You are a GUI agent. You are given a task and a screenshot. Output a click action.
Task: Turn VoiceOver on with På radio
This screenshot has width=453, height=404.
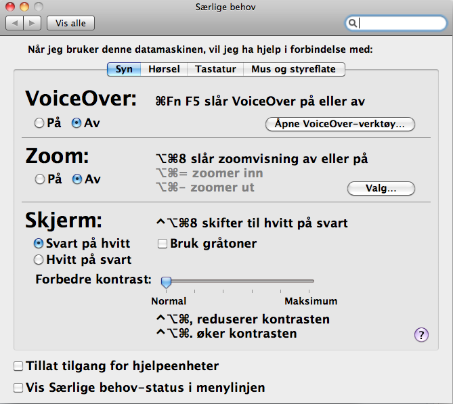[x=39, y=123]
